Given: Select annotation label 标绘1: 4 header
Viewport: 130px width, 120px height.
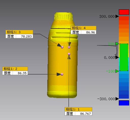Looking at the screenshot, I should (x=84, y=28).
